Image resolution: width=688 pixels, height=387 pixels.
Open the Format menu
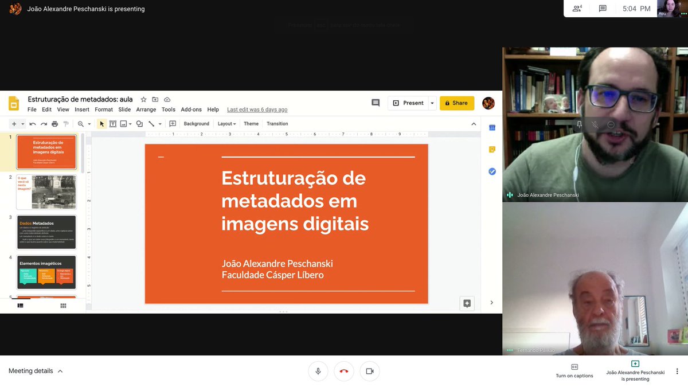pos(104,110)
